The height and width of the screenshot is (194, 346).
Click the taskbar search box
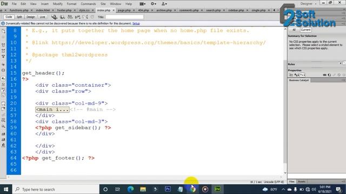click(x=56, y=189)
